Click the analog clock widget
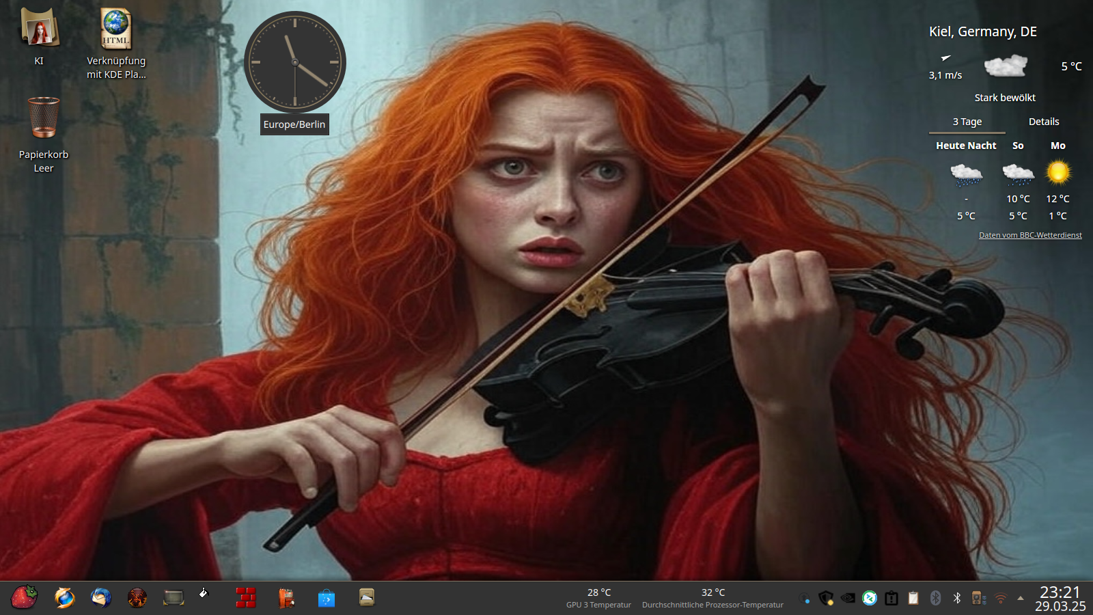The height and width of the screenshot is (615, 1093). [295, 62]
